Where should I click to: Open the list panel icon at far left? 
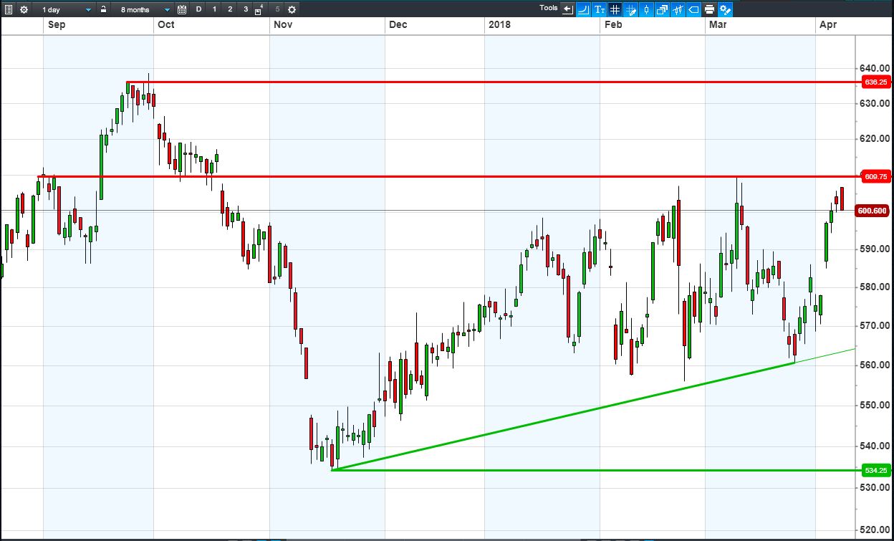[9, 9]
